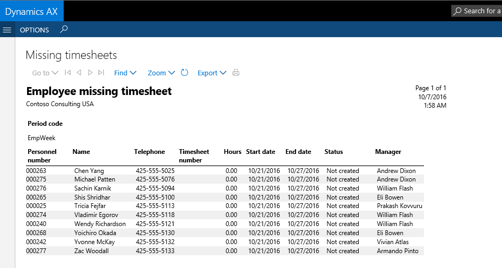
Task: Refresh the report with circular arrow
Action: pyautogui.click(x=185, y=73)
